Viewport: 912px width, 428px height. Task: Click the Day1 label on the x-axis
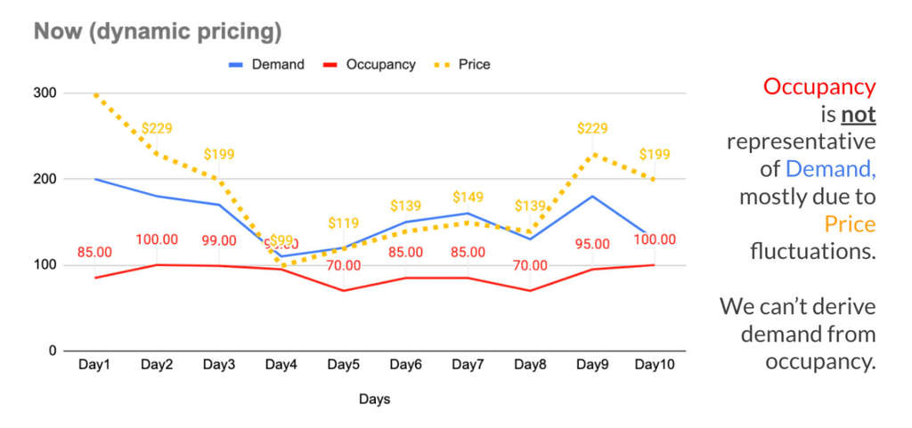pyautogui.click(x=95, y=367)
